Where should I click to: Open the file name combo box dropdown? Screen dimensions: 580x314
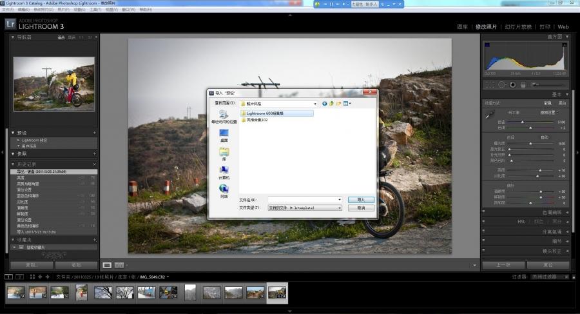pos(340,200)
